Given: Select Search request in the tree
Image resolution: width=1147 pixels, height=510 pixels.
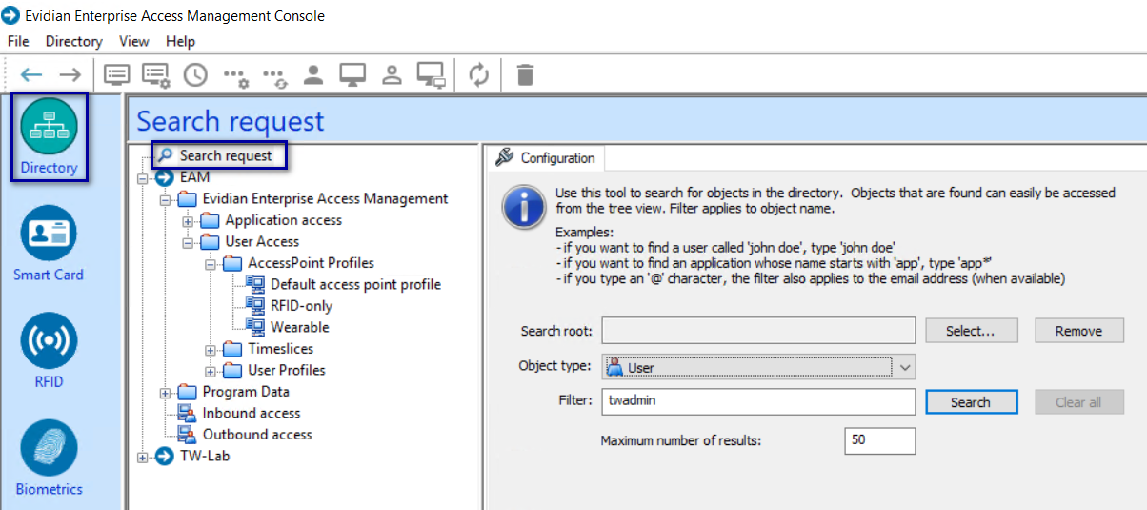Looking at the screenshot, I should pyautogui.click(x=226, y=155).
